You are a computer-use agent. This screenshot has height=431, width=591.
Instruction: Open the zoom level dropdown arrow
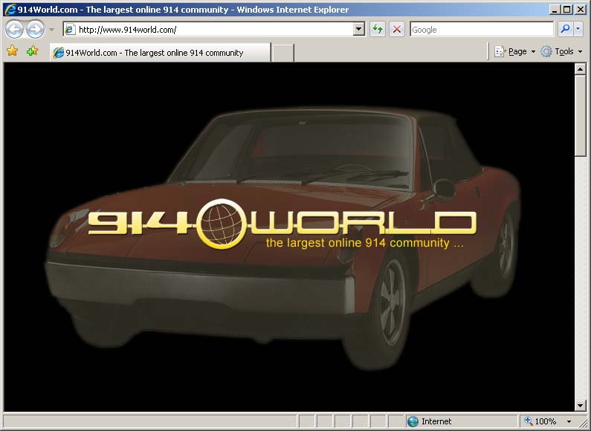[x=569, y=421]
